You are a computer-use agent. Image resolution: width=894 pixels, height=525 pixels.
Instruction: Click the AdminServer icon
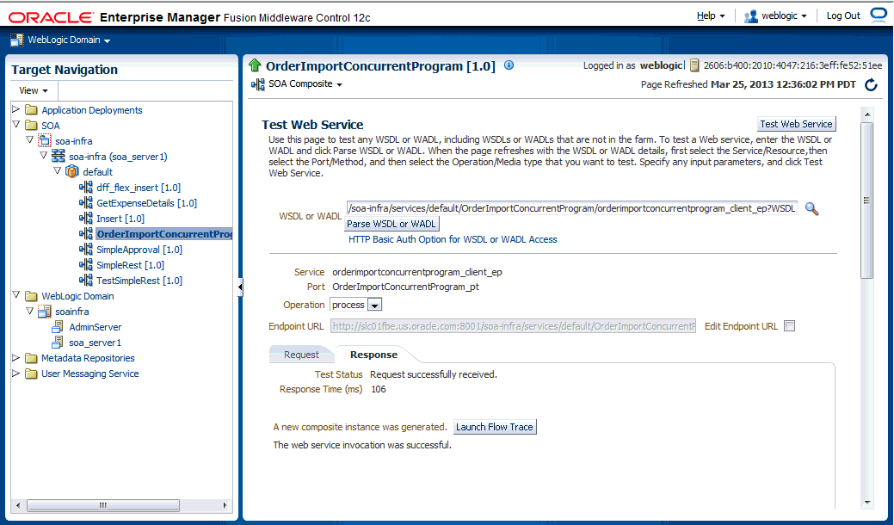[58, 327]
